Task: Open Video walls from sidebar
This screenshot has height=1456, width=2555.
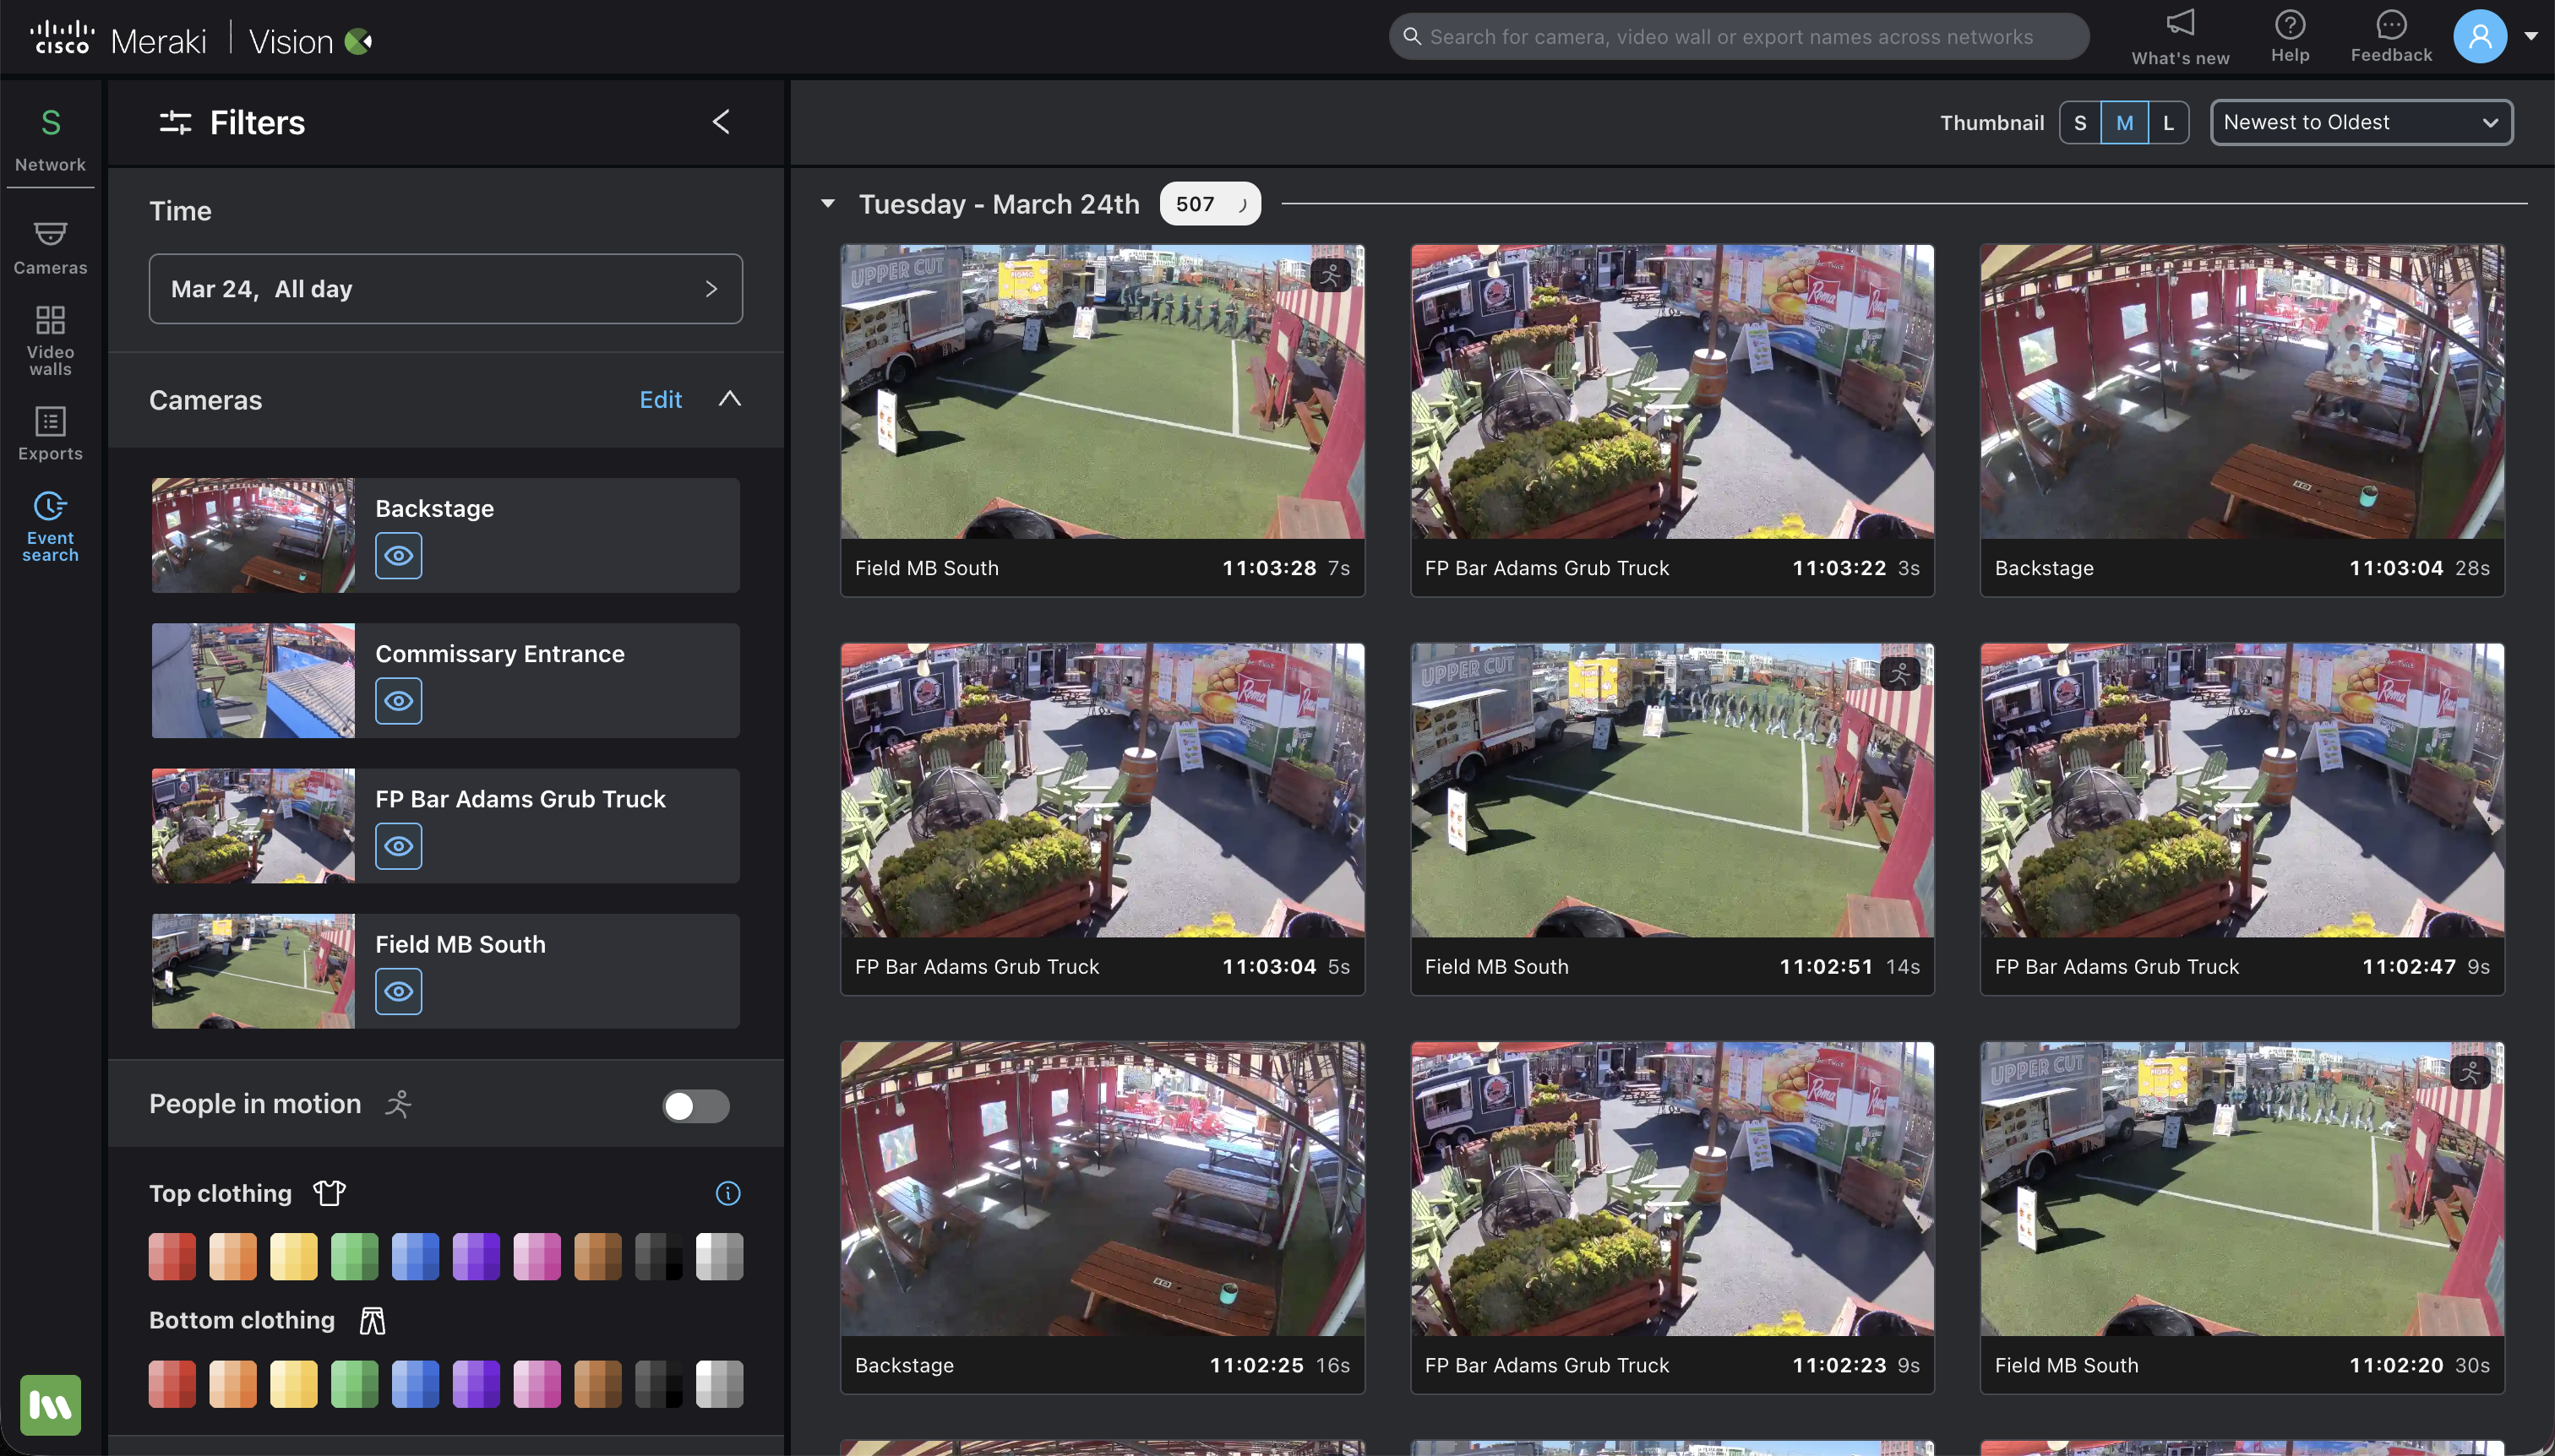Action: 50,340
